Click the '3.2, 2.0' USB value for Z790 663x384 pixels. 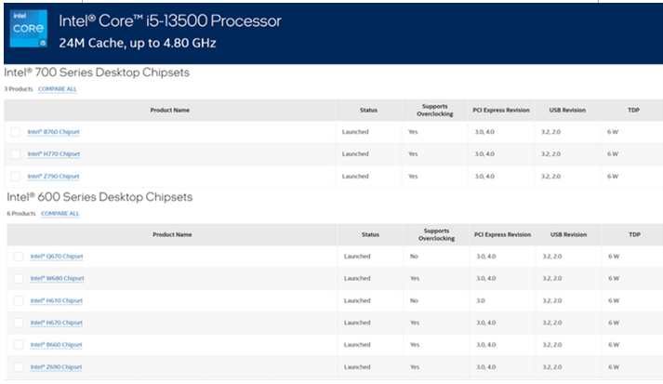[x=550, y=177]
